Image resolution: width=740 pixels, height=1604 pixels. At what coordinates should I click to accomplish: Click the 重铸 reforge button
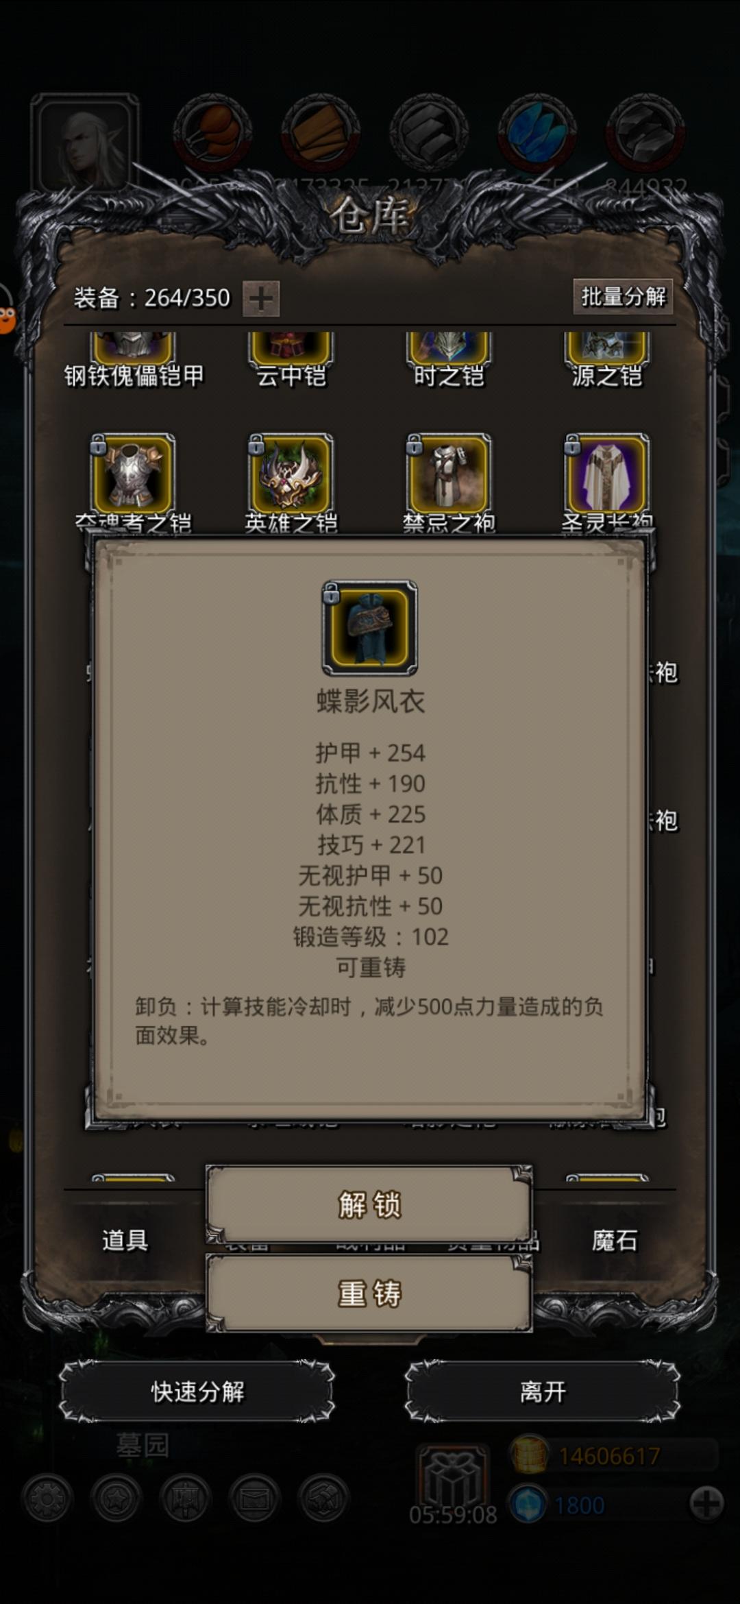pyautogui.click(x=369, y=1293)
